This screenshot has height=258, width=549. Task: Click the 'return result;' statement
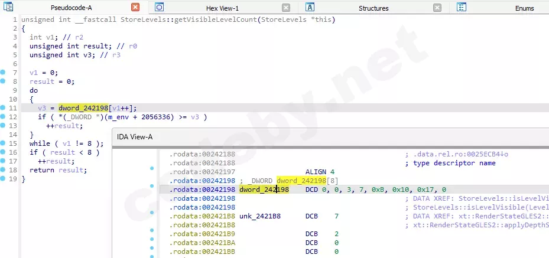pyautogui.click(x=58, y=170)
